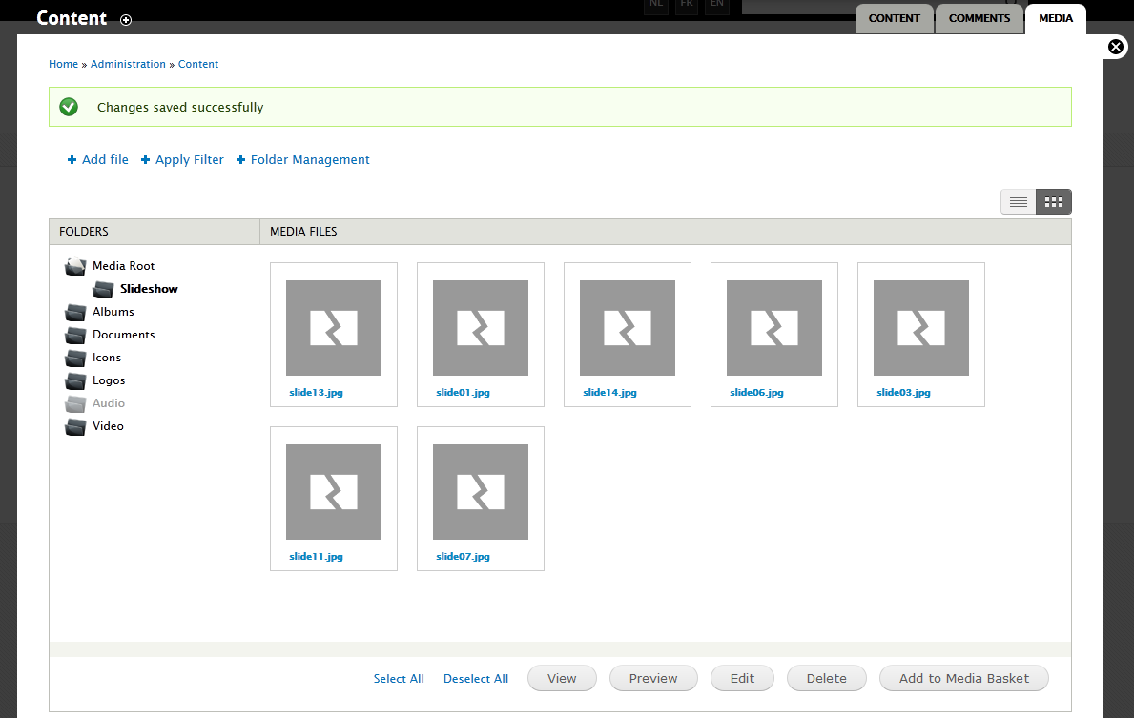Select slide11.jpg thumbnail image
This screenshot has width=1134, height=718.
click(x=334, y=492)
